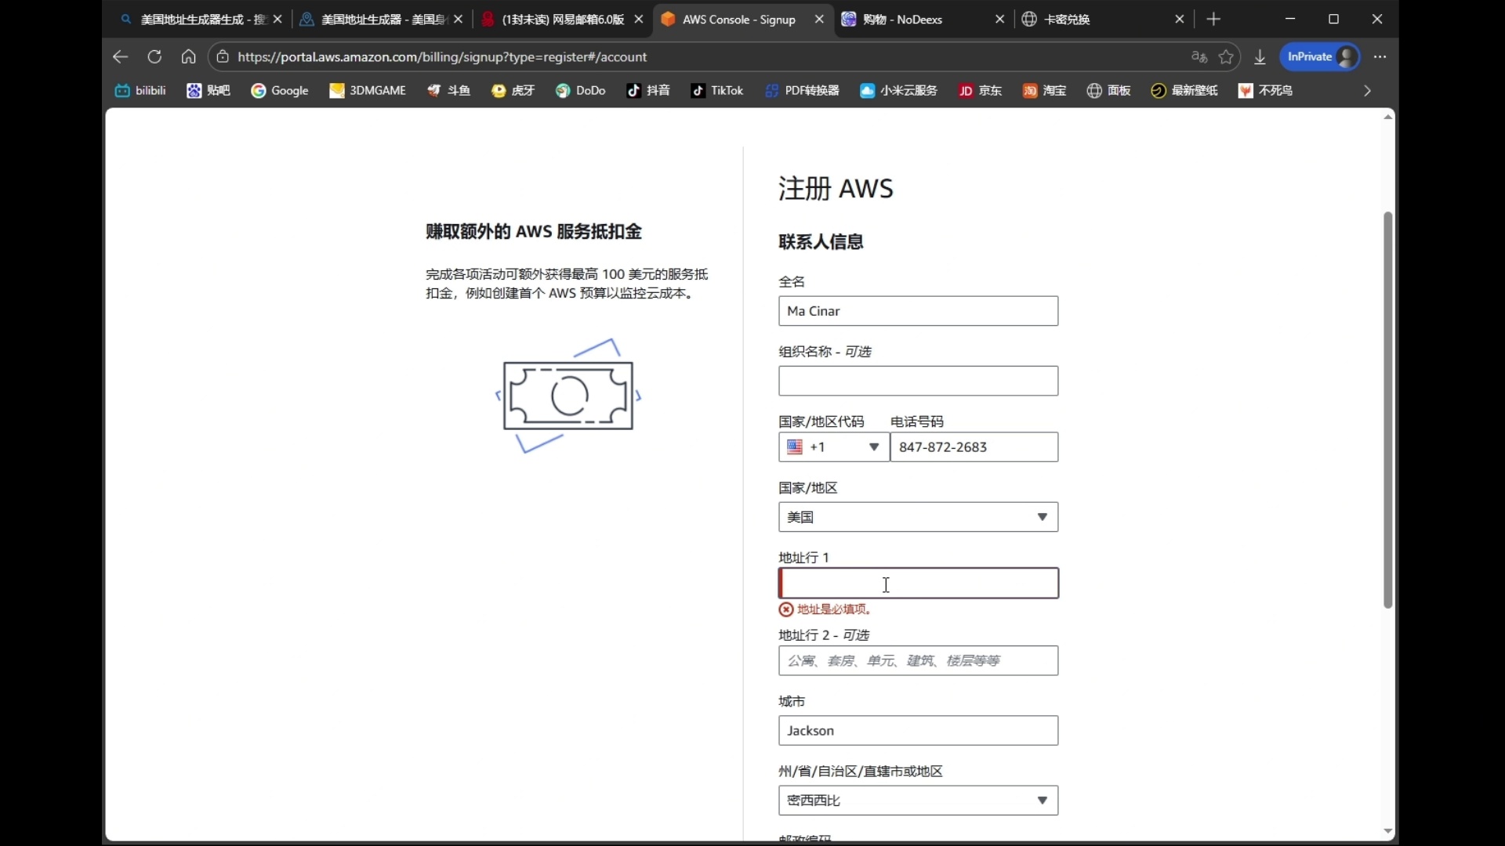
Task: Open the Downloads icon in the browser toolbar
Action: 1260,56
